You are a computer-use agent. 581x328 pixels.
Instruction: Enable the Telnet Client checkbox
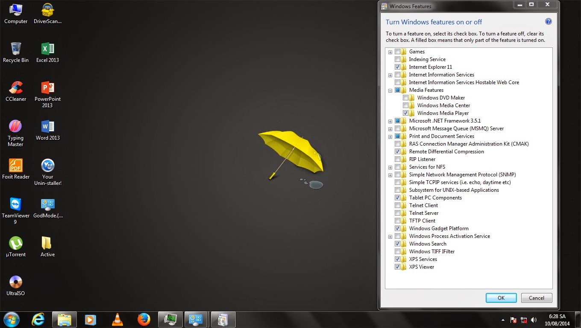[x=398, y=205]
